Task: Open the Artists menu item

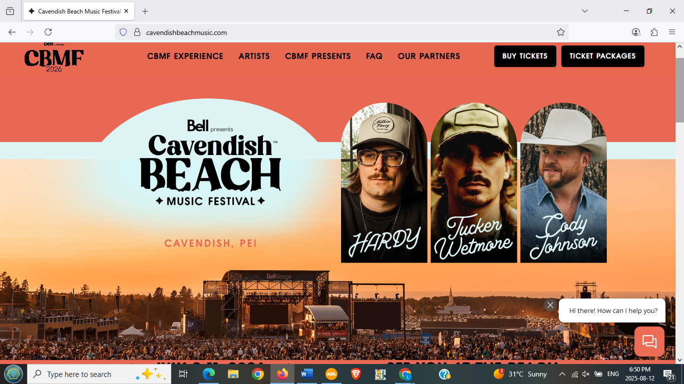Action: pyautogui.click(x=254, y=56)
